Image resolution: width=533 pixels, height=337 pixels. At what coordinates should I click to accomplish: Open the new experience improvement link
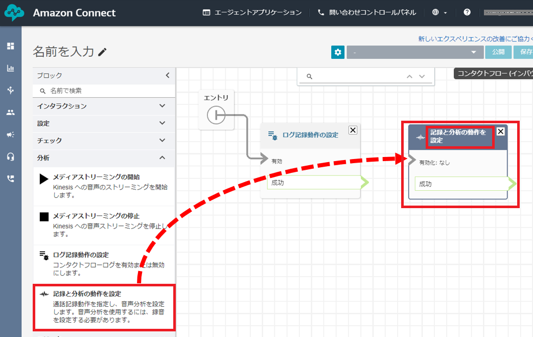pos(475,39)
